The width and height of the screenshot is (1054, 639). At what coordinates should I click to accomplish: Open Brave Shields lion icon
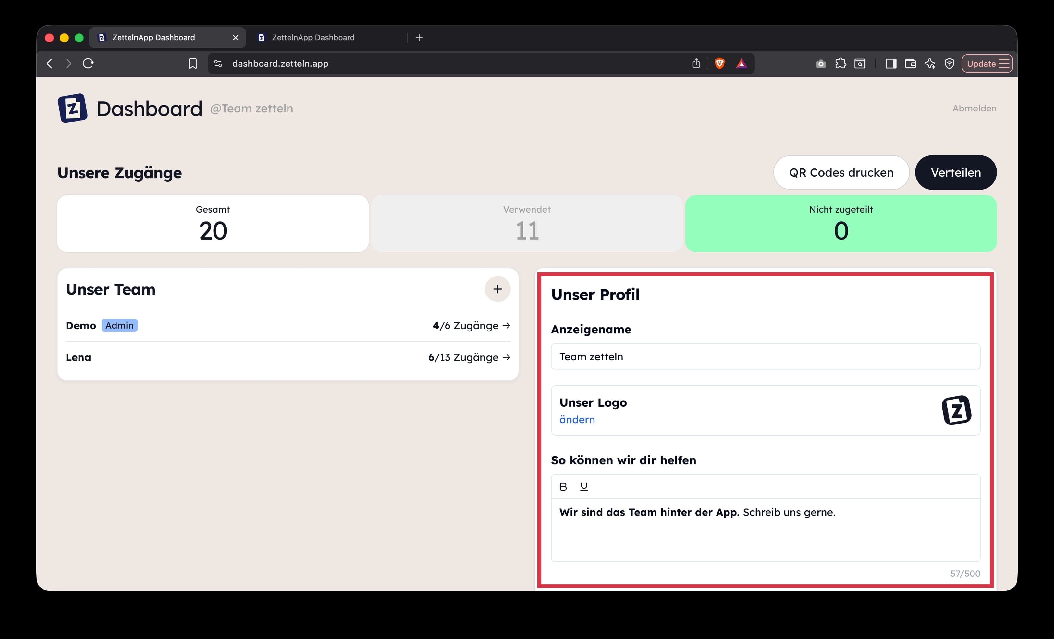[719, 64]
